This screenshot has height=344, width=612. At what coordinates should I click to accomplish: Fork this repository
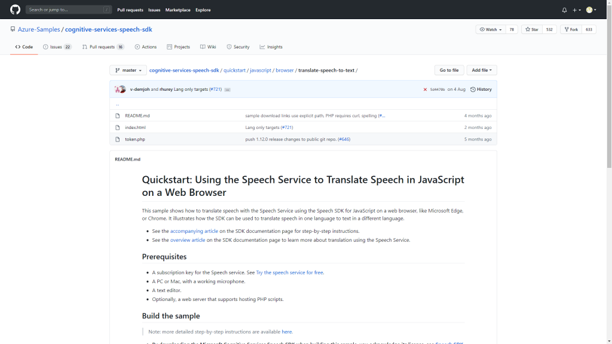point(571,29)
